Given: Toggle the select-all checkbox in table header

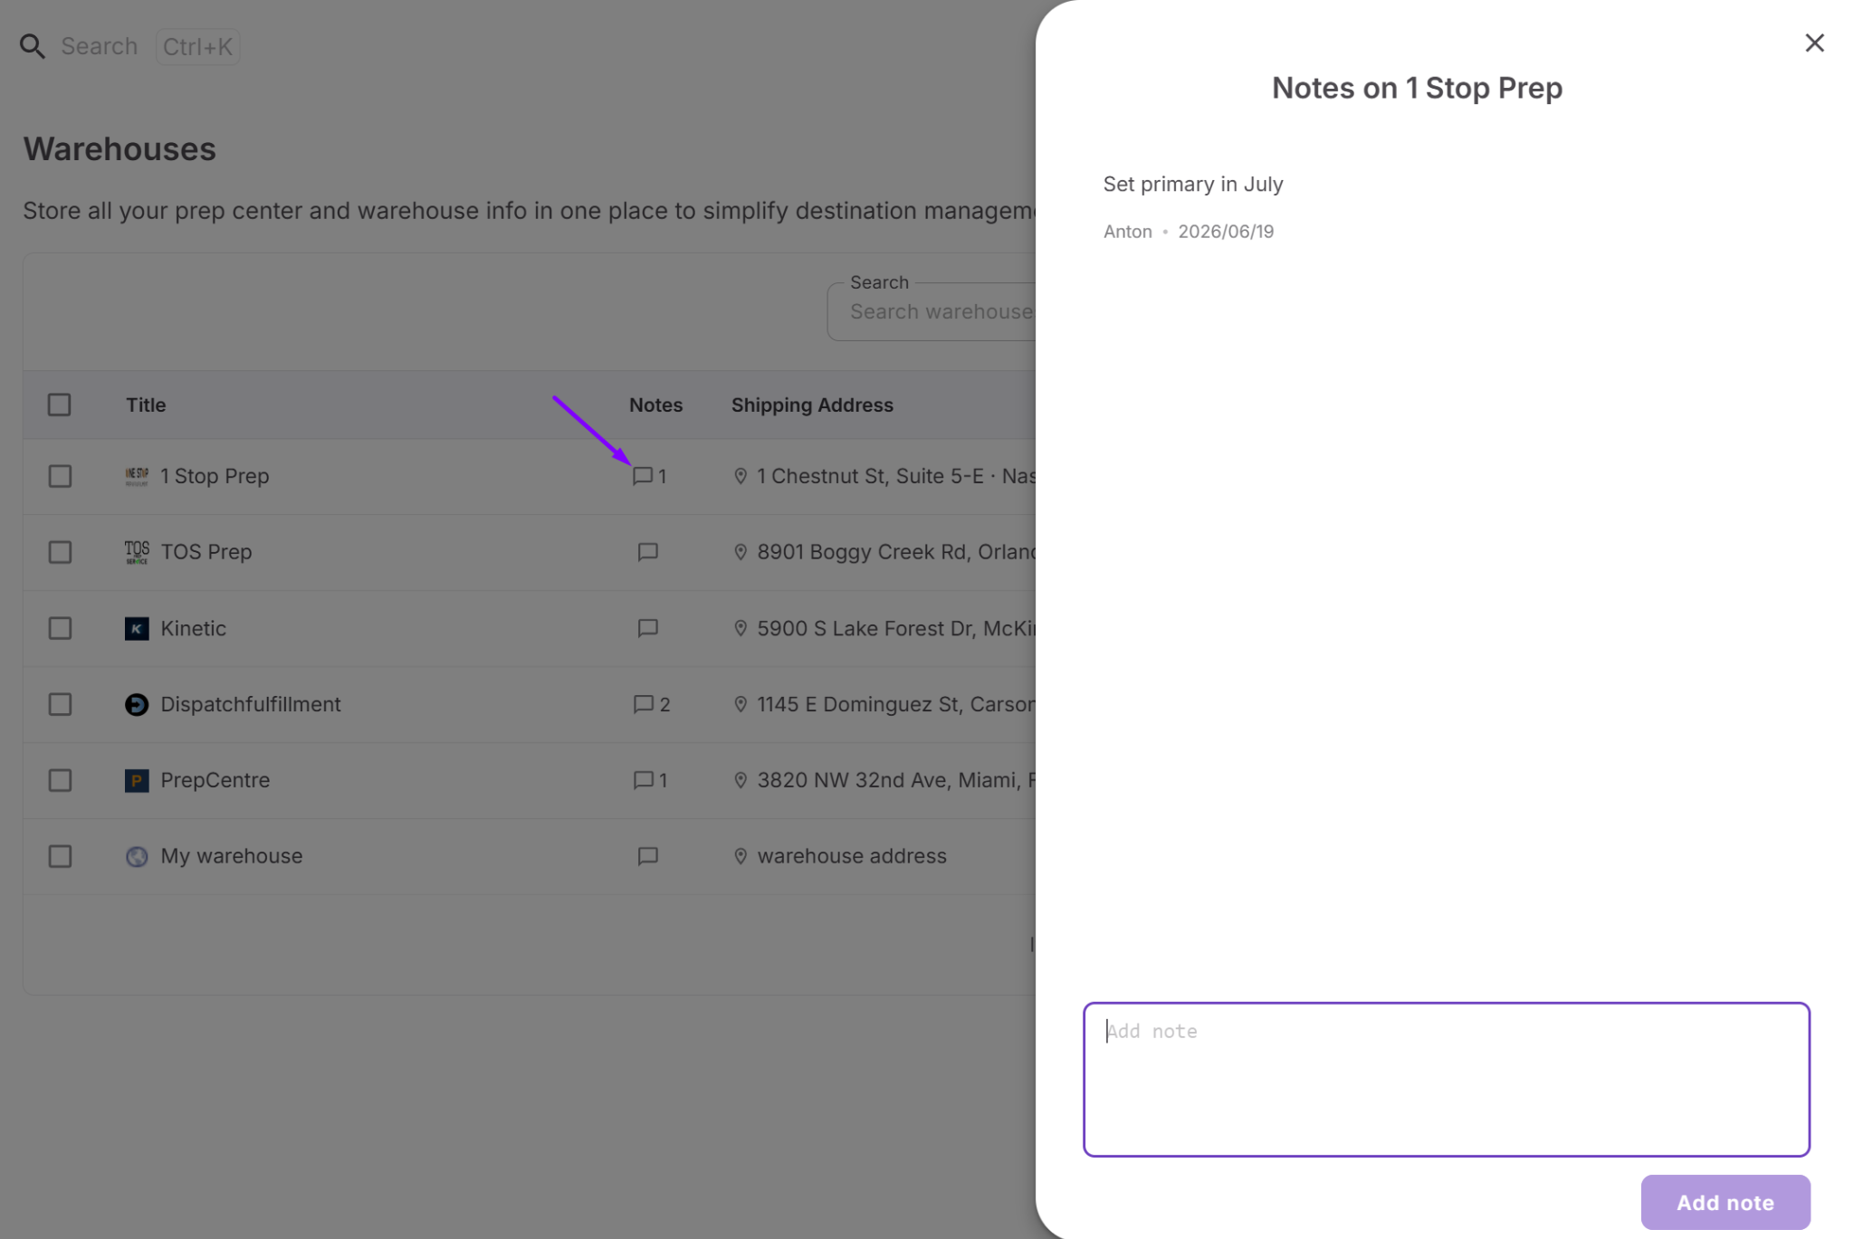Looking at the screenshot, I should click(60, 405).
